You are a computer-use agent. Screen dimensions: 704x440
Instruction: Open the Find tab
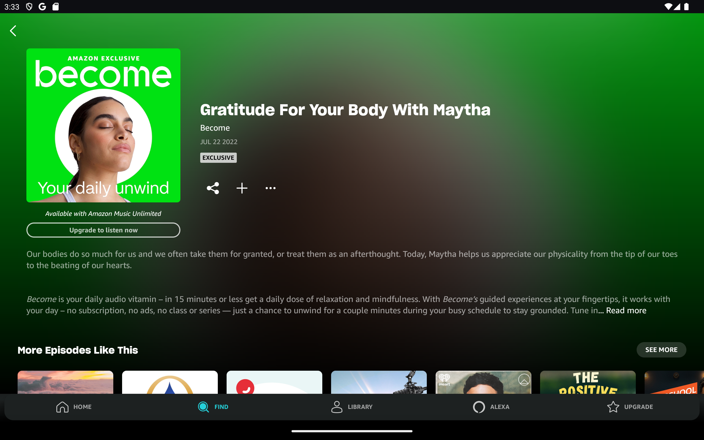pyautogui.click(x=213, y=407)
